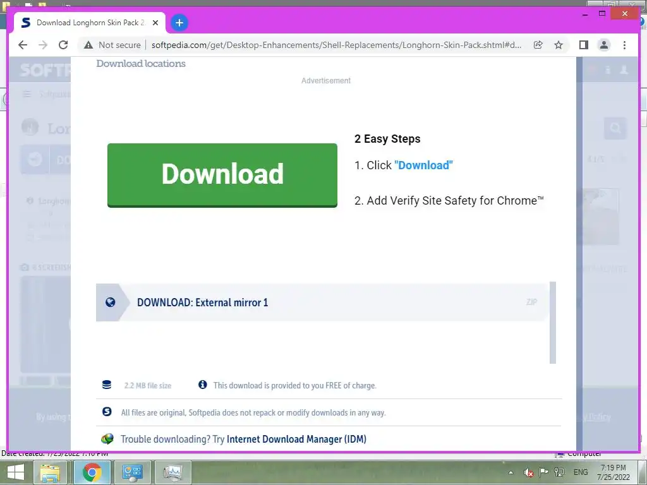Click the network tray icon
Viewport: 647px width, 485px height.
(x=559, y=472)
